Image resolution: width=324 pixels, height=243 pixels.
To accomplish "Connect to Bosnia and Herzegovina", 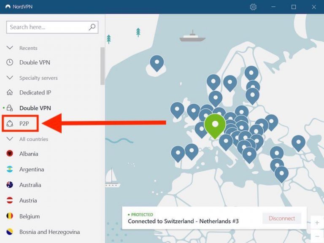I will 50,232.
